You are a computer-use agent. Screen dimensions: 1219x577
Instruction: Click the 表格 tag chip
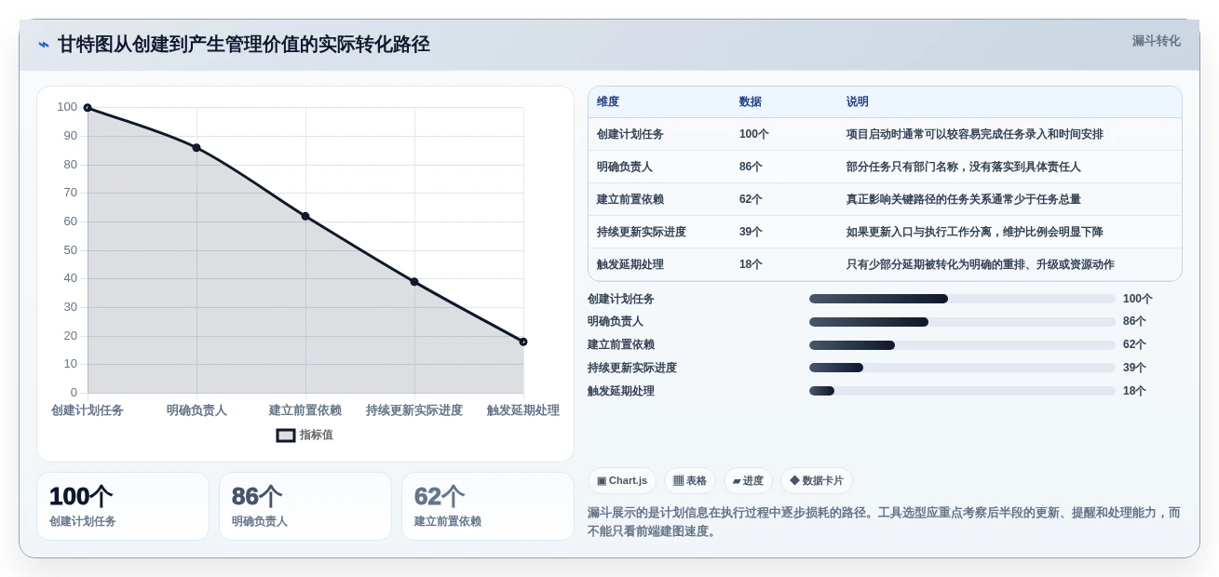coord(690,481)
